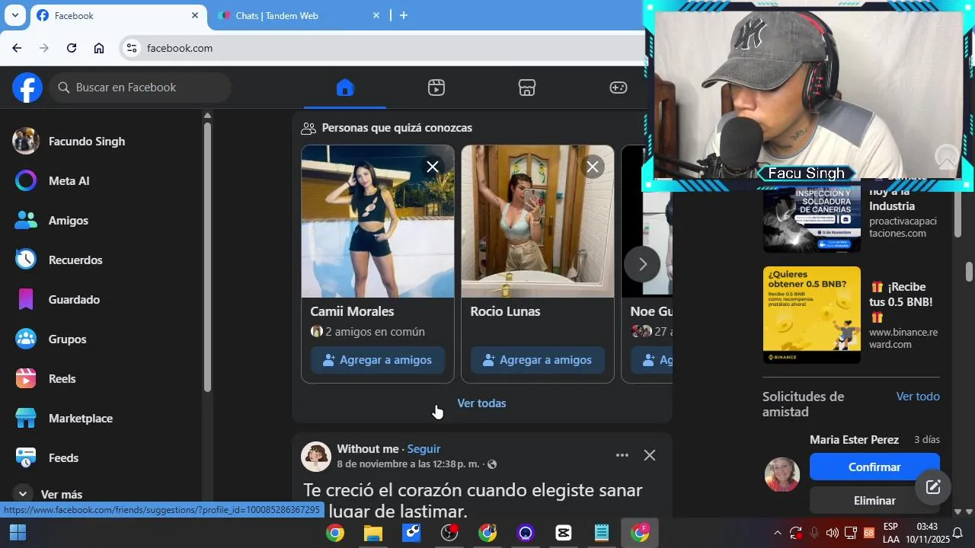Viewport: 975px width, 548px height.
Task: Go forward in browser history
Action: [x=44, y=48]
